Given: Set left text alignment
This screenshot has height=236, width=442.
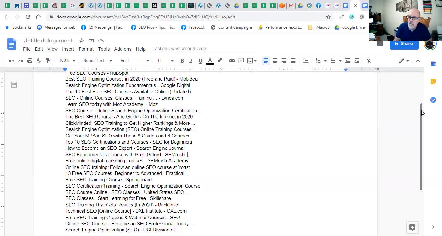Looking at the screenshot, I should 266,61.
